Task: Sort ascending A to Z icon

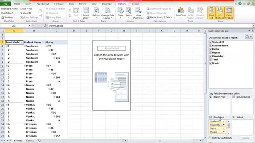Action: click(70, 10)
